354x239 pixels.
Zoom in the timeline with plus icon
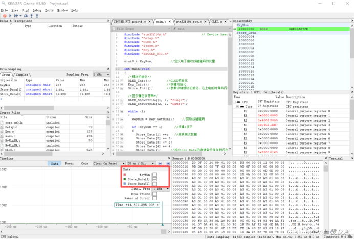pos(168,164)
